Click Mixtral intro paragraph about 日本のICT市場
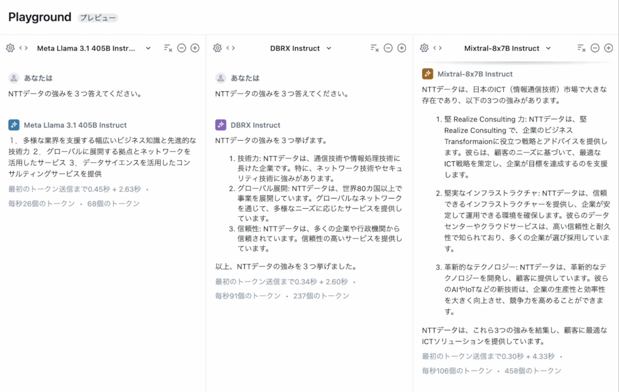This screenshot has height=392, width=619. click(x=514, y=95)
